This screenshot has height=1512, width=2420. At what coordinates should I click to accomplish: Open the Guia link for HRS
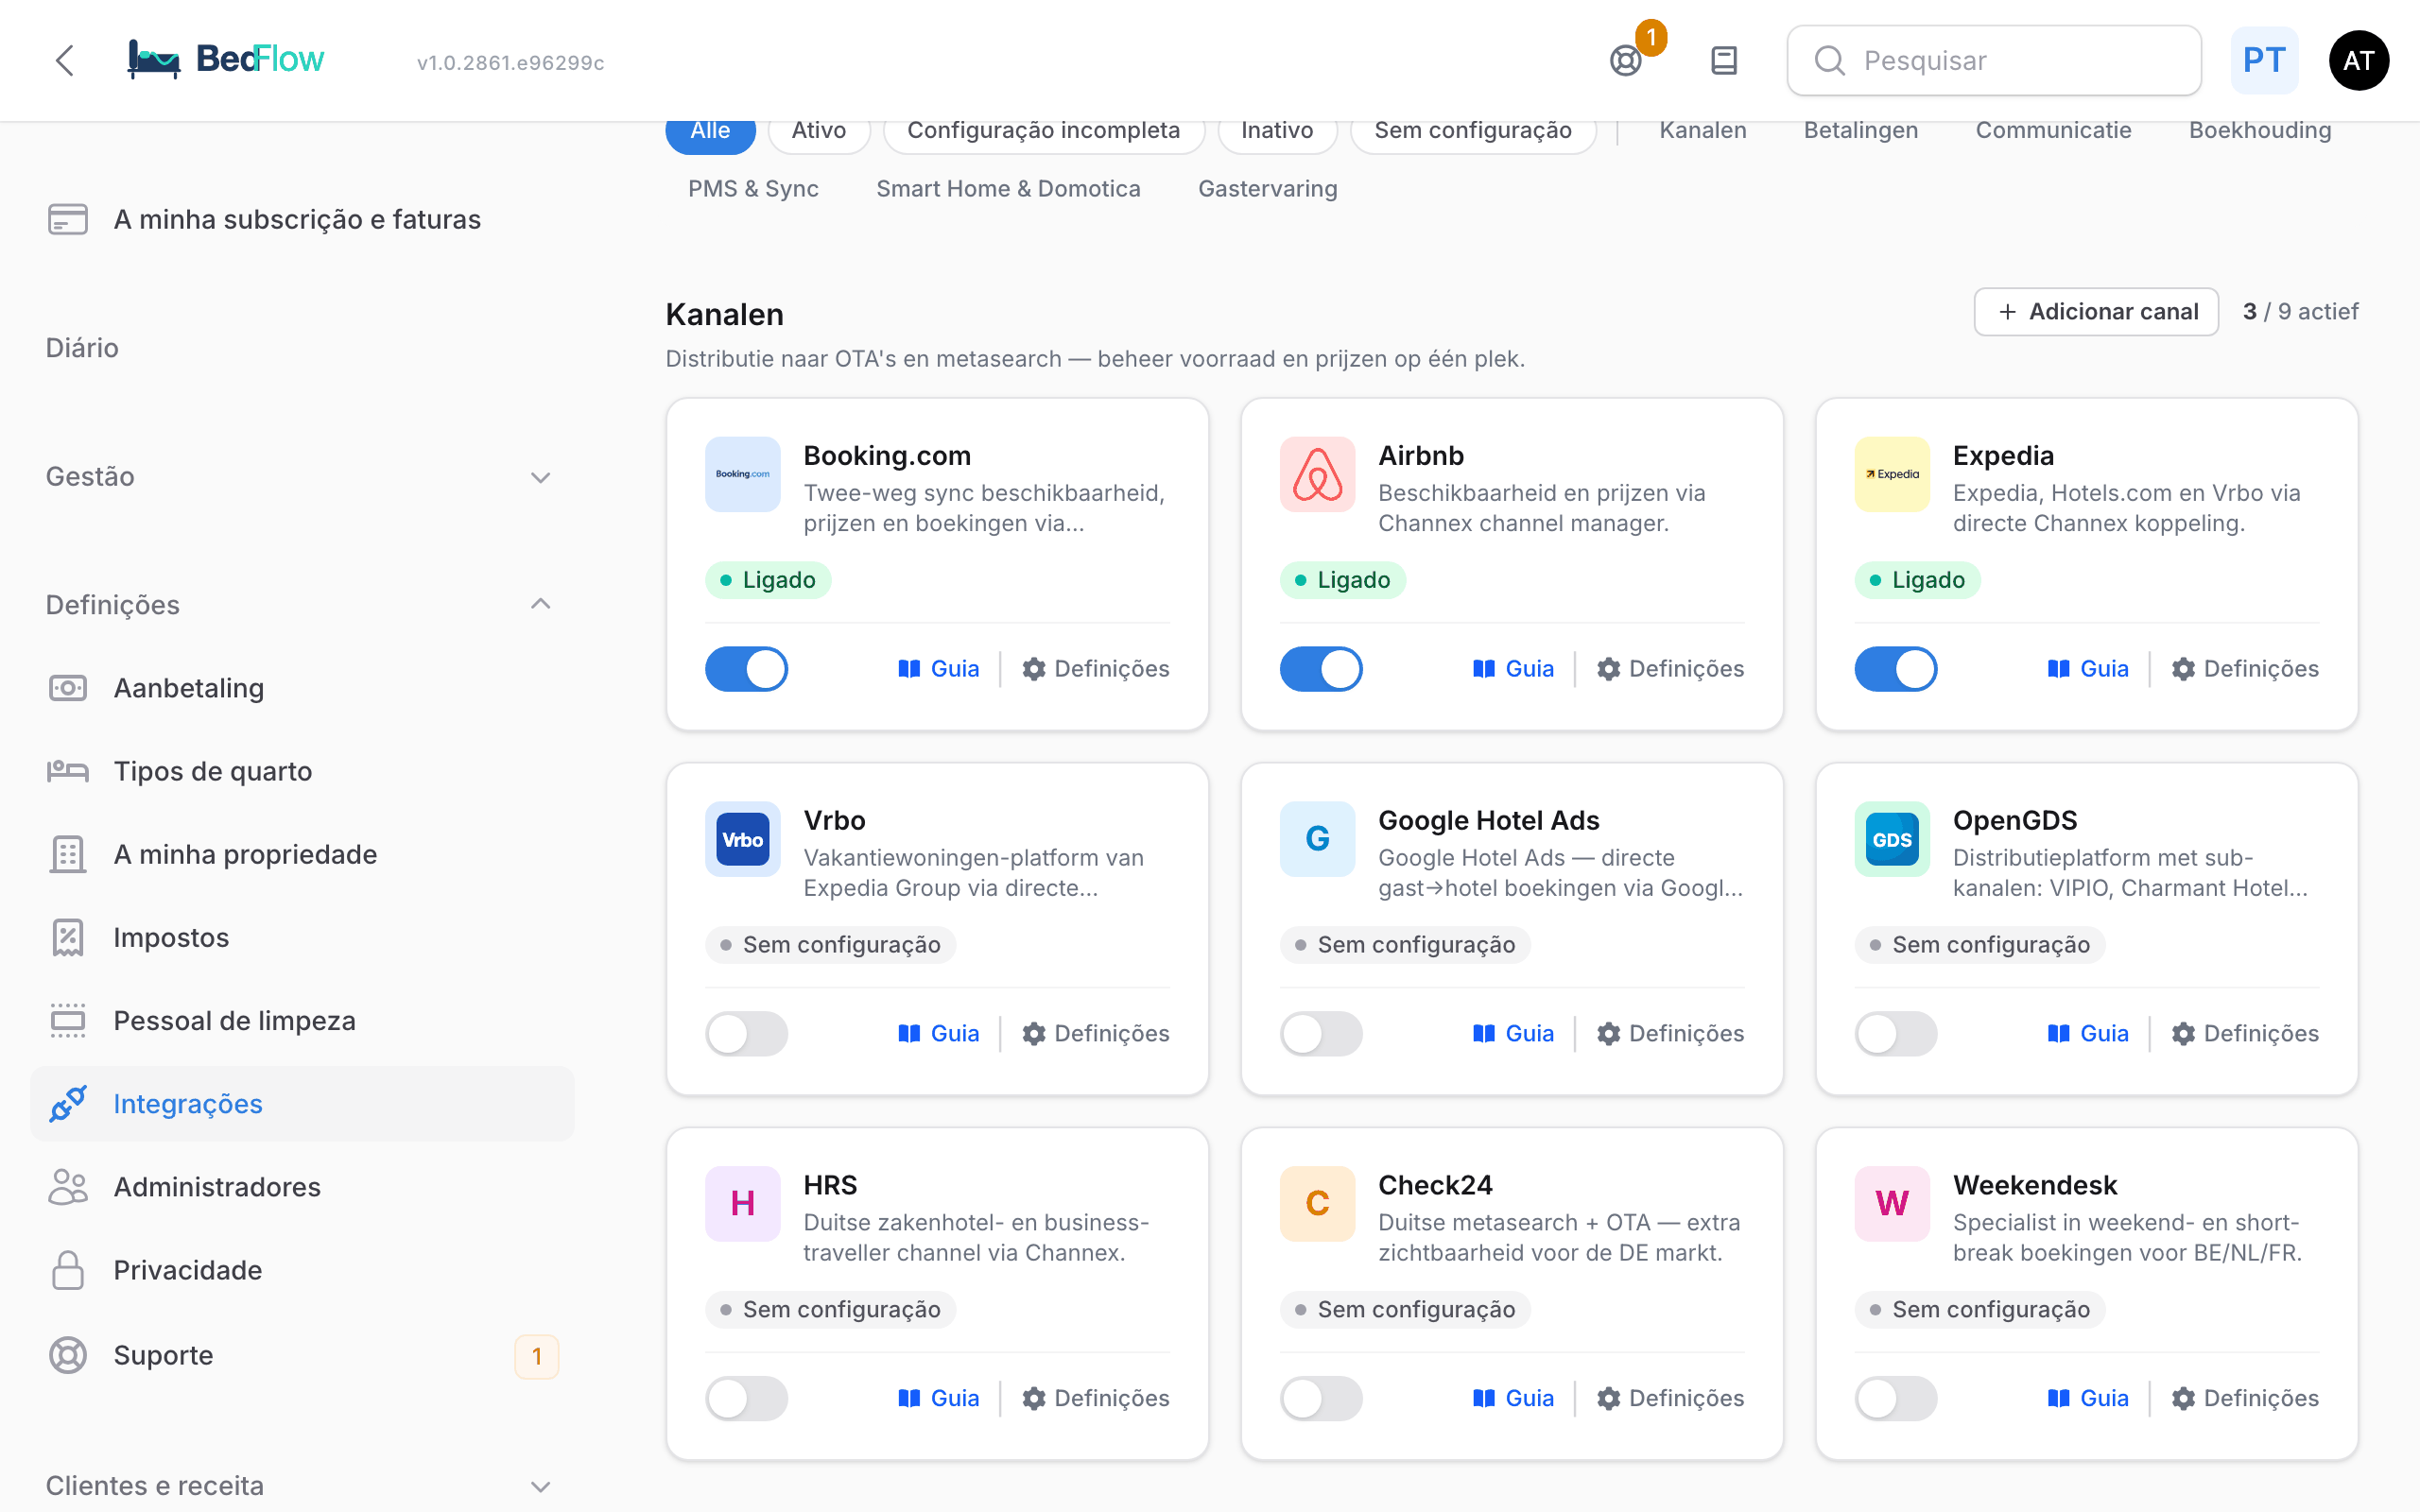[x=938, y=1399]
